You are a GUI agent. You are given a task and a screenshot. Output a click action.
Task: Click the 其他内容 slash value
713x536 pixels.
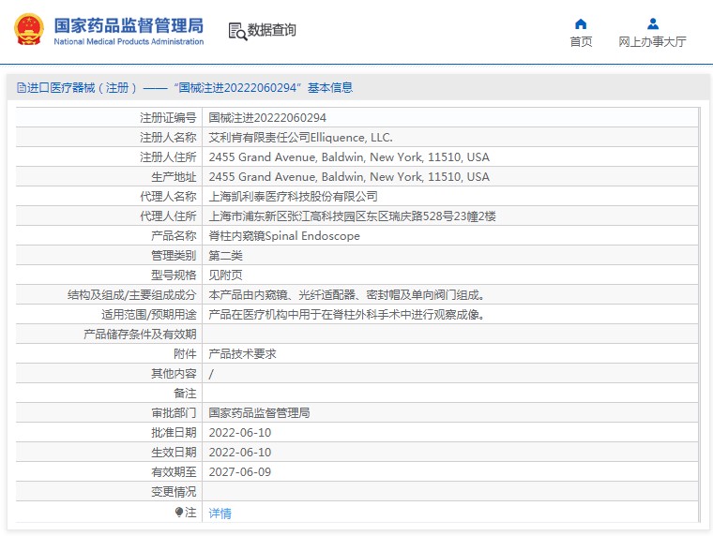tap(211, 374)
